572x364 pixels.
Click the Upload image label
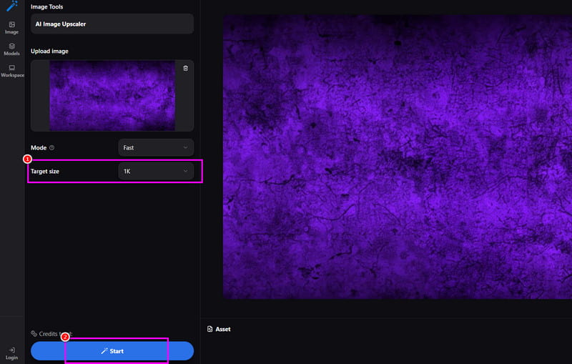pyautogui.click(x=49, y=51)
